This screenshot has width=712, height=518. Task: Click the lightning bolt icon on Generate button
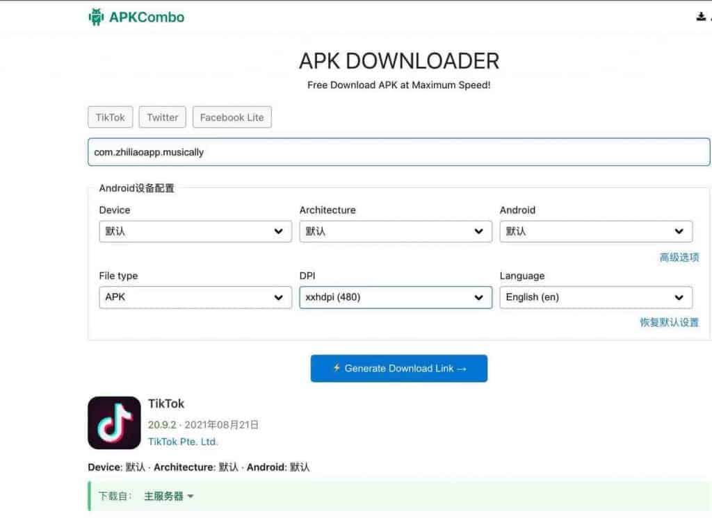coord(337,368)
